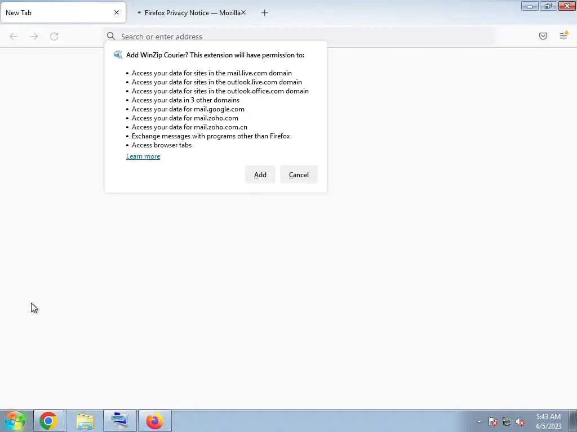Open the on-screen keyboard taskbar app

[119, 421]
